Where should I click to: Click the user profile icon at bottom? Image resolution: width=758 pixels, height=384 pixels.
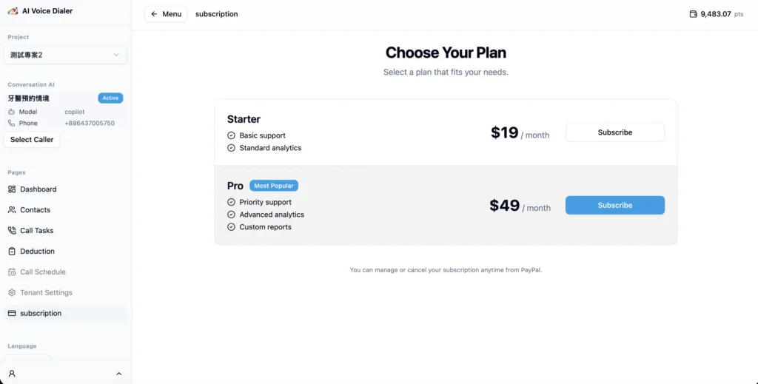click(x=12, y=374)
